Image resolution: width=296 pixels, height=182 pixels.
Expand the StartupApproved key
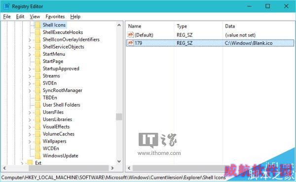coord(30,69)
